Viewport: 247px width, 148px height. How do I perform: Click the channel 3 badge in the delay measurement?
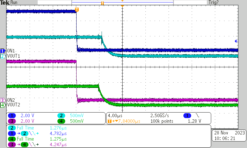point(12,145)
